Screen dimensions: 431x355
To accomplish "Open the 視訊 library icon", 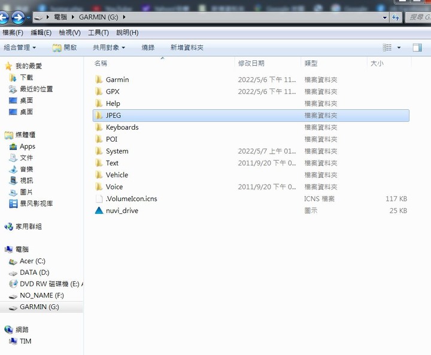I will pyautogui.click(x=13, y=180).
